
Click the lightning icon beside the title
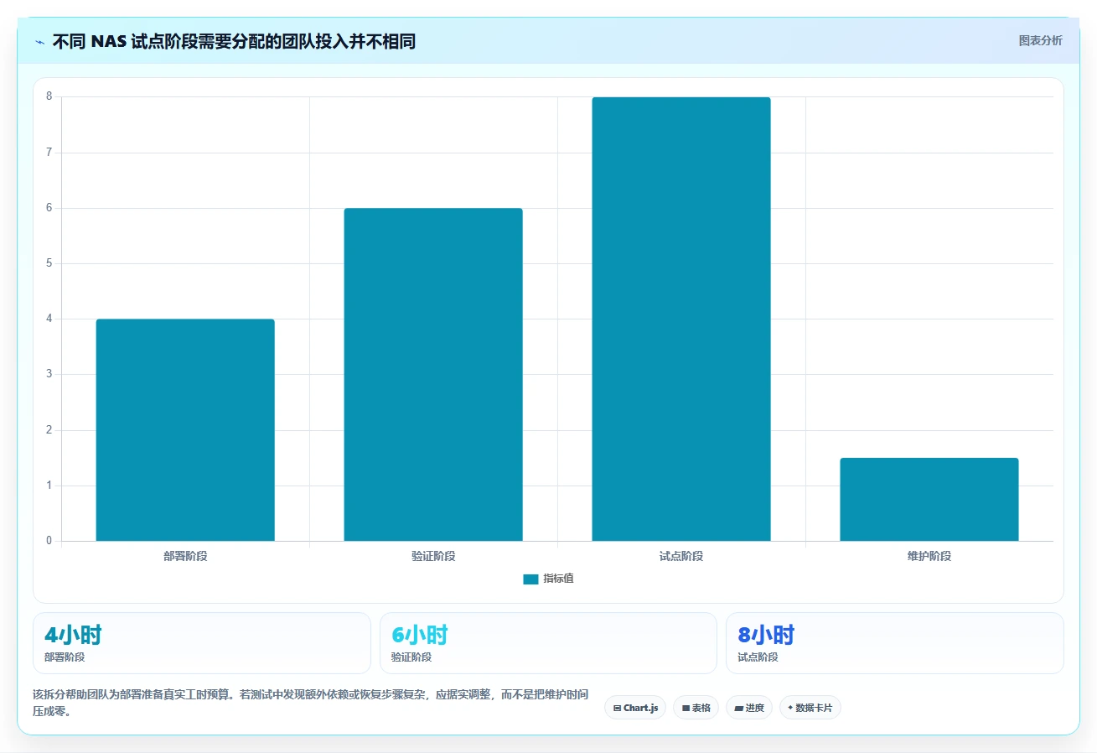(x=40, y=42)
